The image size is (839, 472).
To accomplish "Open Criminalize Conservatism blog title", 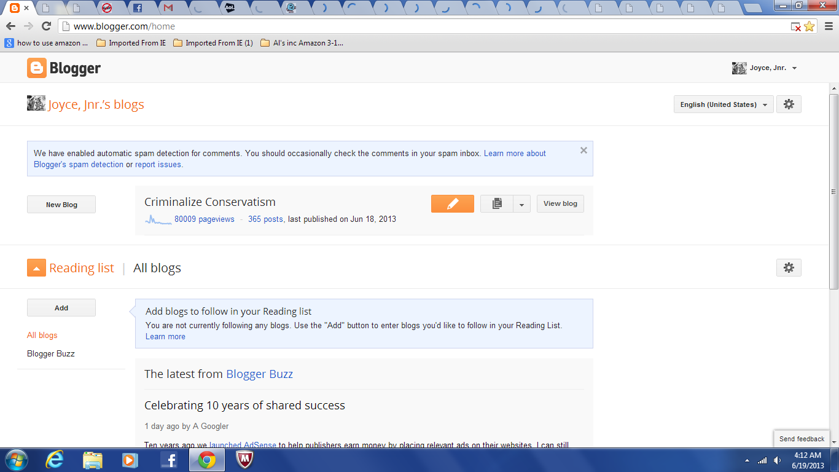I will (x=210, y=202).
